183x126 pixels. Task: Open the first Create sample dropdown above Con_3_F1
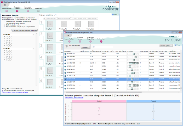click(50, 18)
